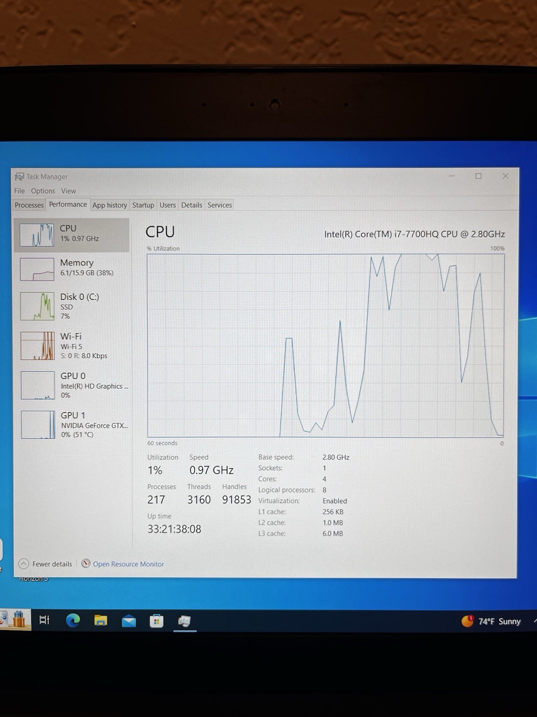Screen dimensions: 537x717
Task: Click the Fewer details text button
Action: coord(52,564)
